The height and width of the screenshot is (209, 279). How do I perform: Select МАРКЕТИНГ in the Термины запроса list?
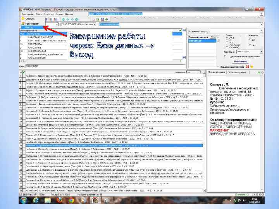click(x=202, y=41)
